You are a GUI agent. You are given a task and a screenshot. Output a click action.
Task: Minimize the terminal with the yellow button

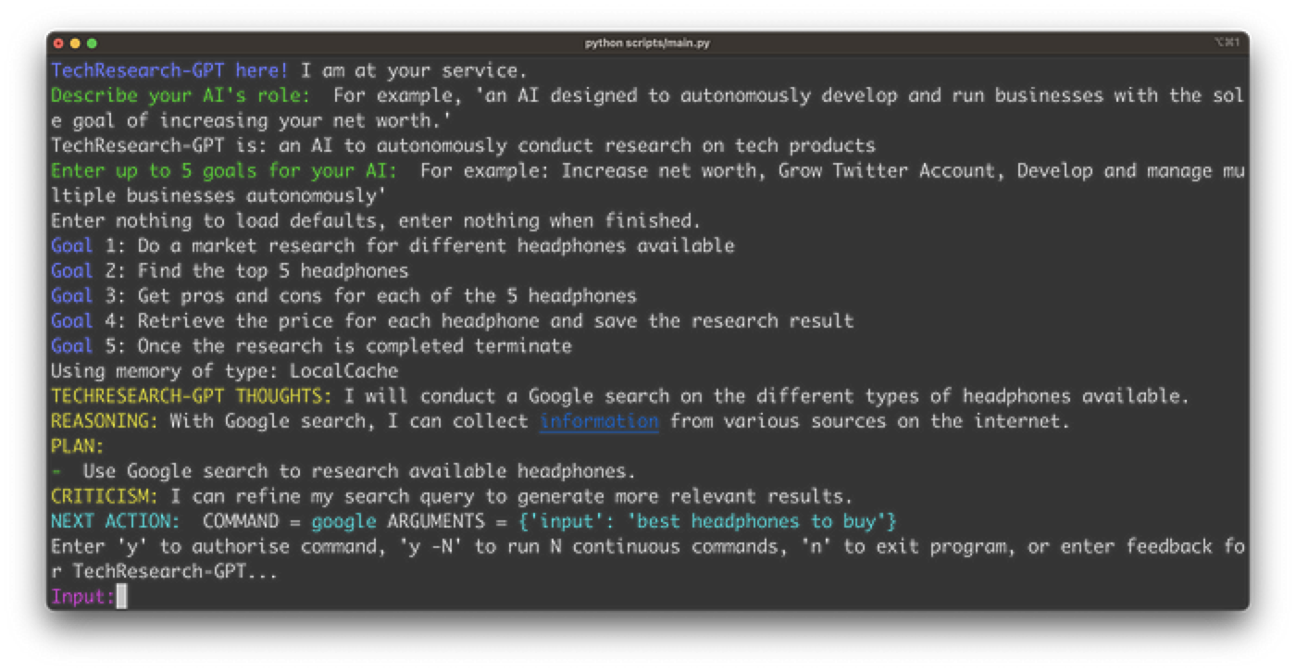pyautogui.click(x=75, y=44)
